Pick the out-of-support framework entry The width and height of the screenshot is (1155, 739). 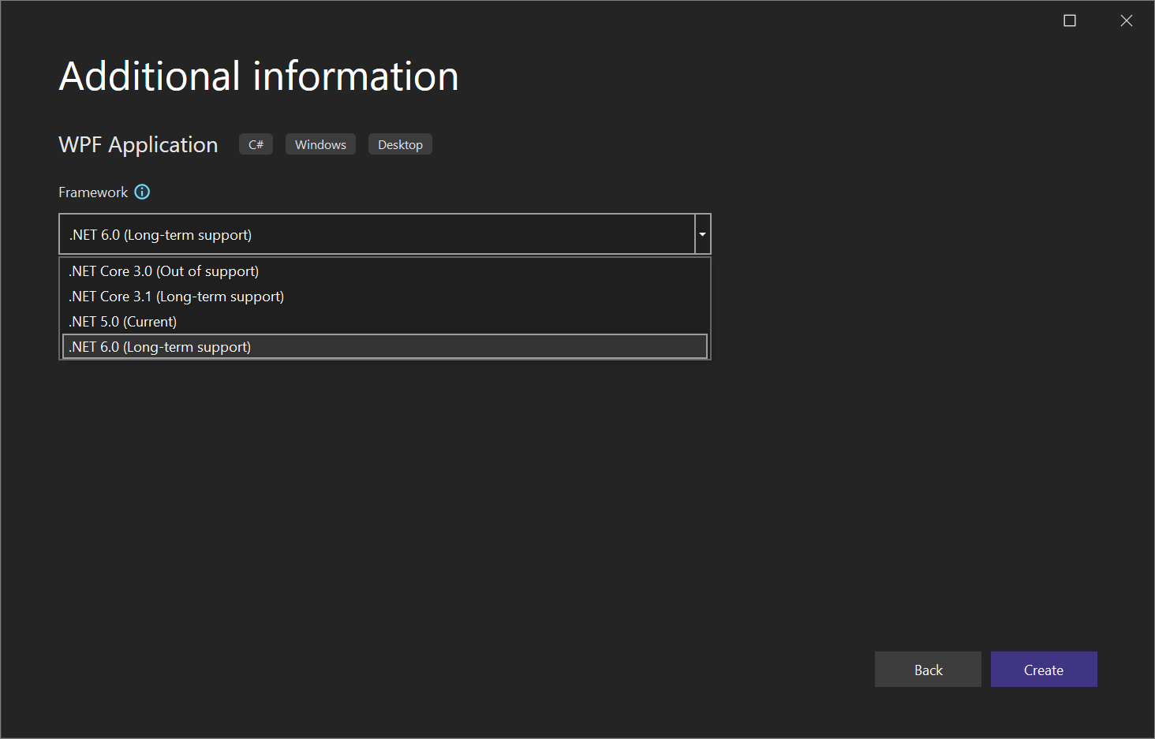pyautogui.click(x=385, y=271)
